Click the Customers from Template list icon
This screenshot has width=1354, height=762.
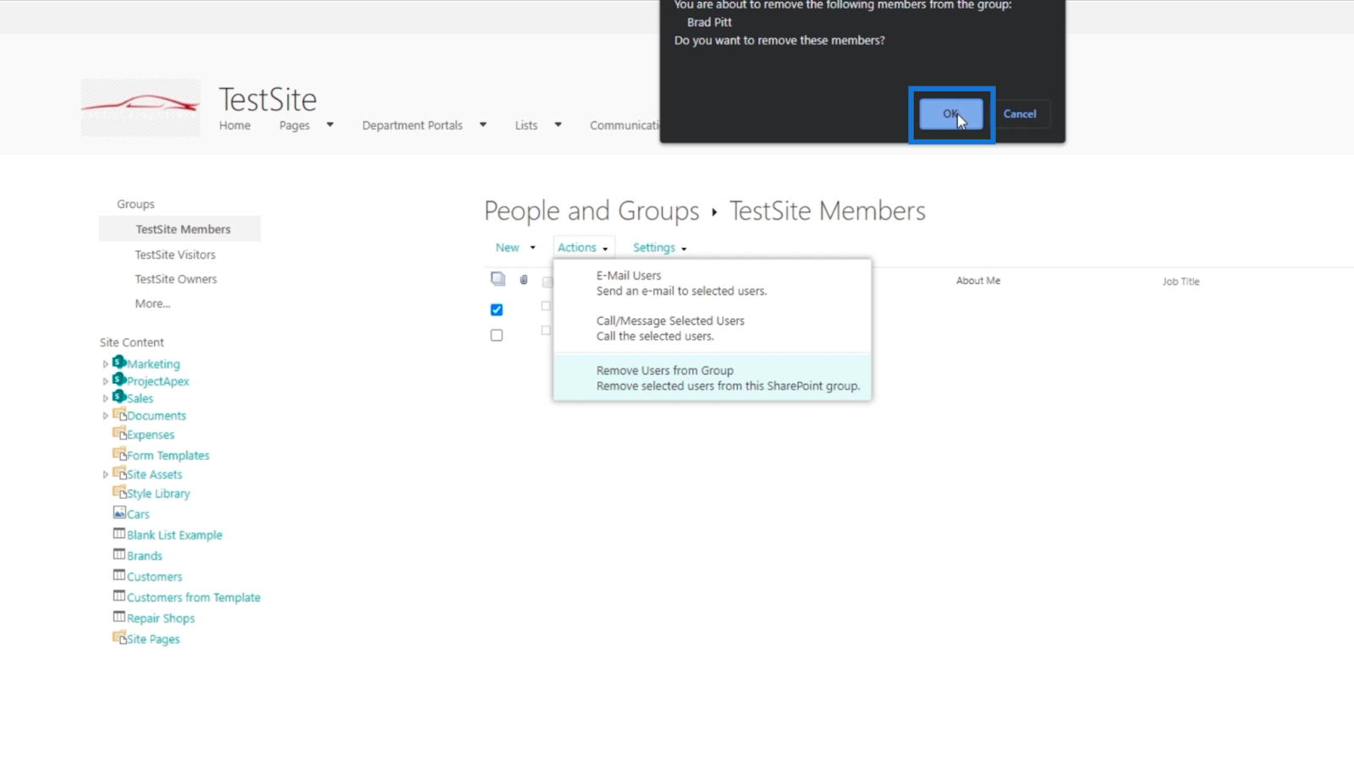coord(119,595)
